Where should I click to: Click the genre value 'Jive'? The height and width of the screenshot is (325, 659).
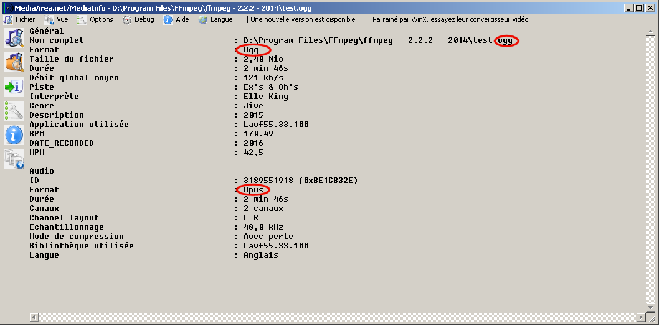coord(254,106)
